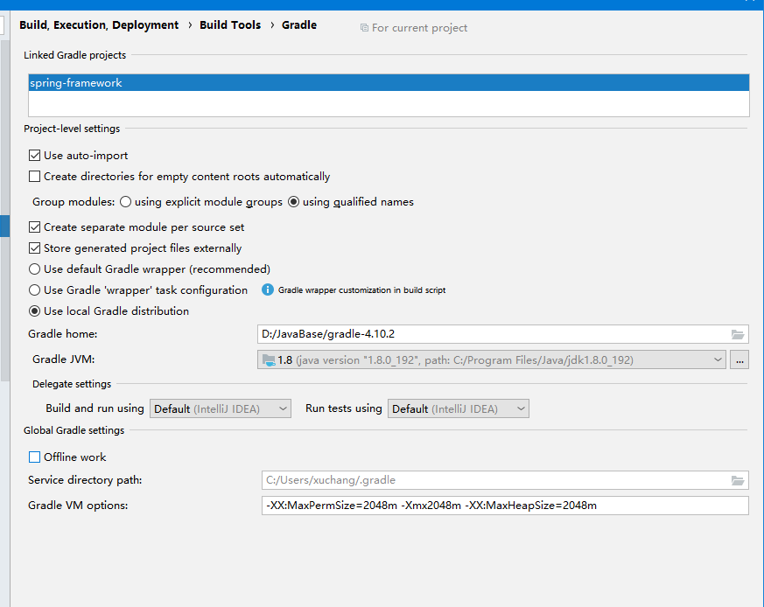Image resolution: width=764 pixels, height=607 pixels.
Task: Toggle Store generated project files externally
Action: (35, 248)
